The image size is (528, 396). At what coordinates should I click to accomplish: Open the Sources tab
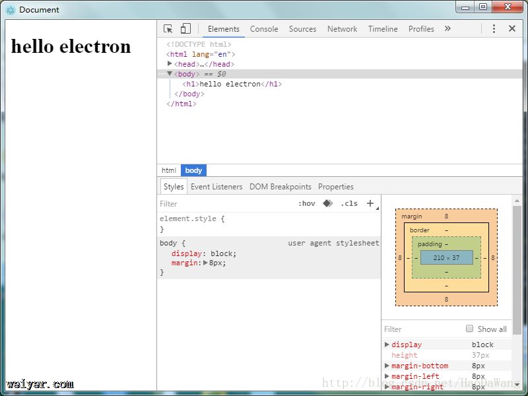[x=302, y=29]
